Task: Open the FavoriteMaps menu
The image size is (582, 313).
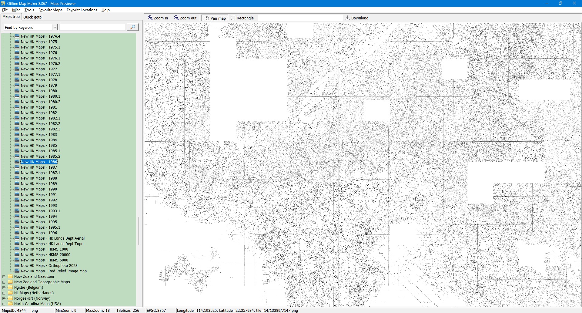Action: (50, 10)
